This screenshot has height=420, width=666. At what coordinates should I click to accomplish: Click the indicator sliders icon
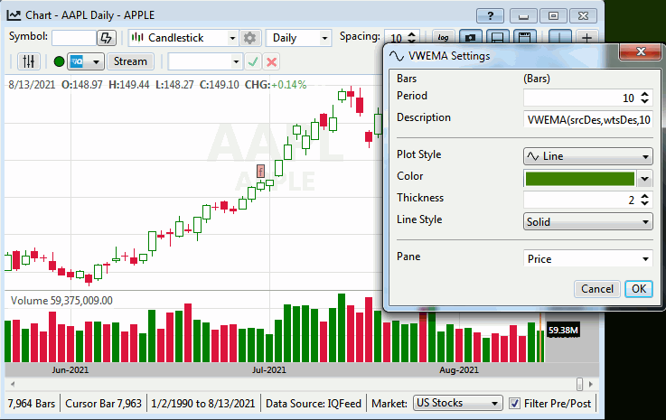pyautogui.click(x=29, y=61)
